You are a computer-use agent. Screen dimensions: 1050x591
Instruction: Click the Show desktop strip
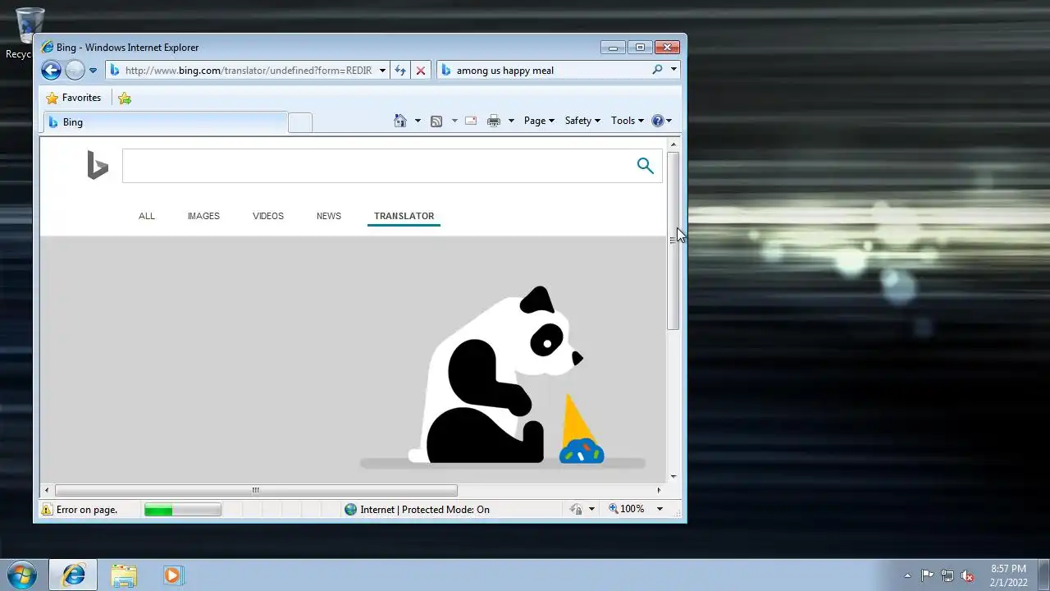pyautogui.click(x=1043, y=575)
